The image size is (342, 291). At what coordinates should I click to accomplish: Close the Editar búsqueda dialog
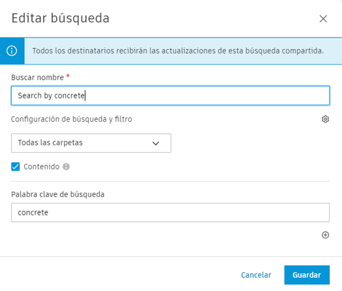(x=323, y=19)
